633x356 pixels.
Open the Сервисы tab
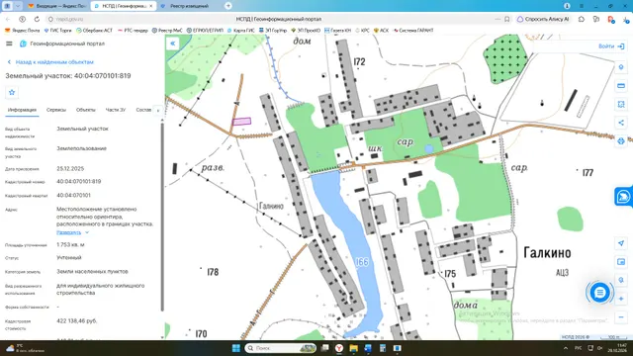(x=56, y=110)
